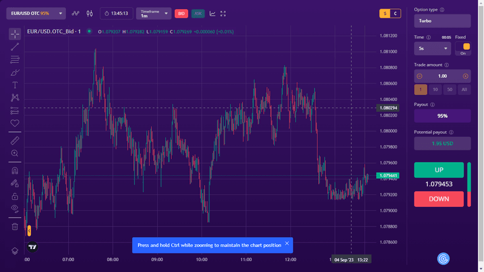The image size is (484, 272).
Task: Select the dollar currency toggle
Action: tap(385, 13)
